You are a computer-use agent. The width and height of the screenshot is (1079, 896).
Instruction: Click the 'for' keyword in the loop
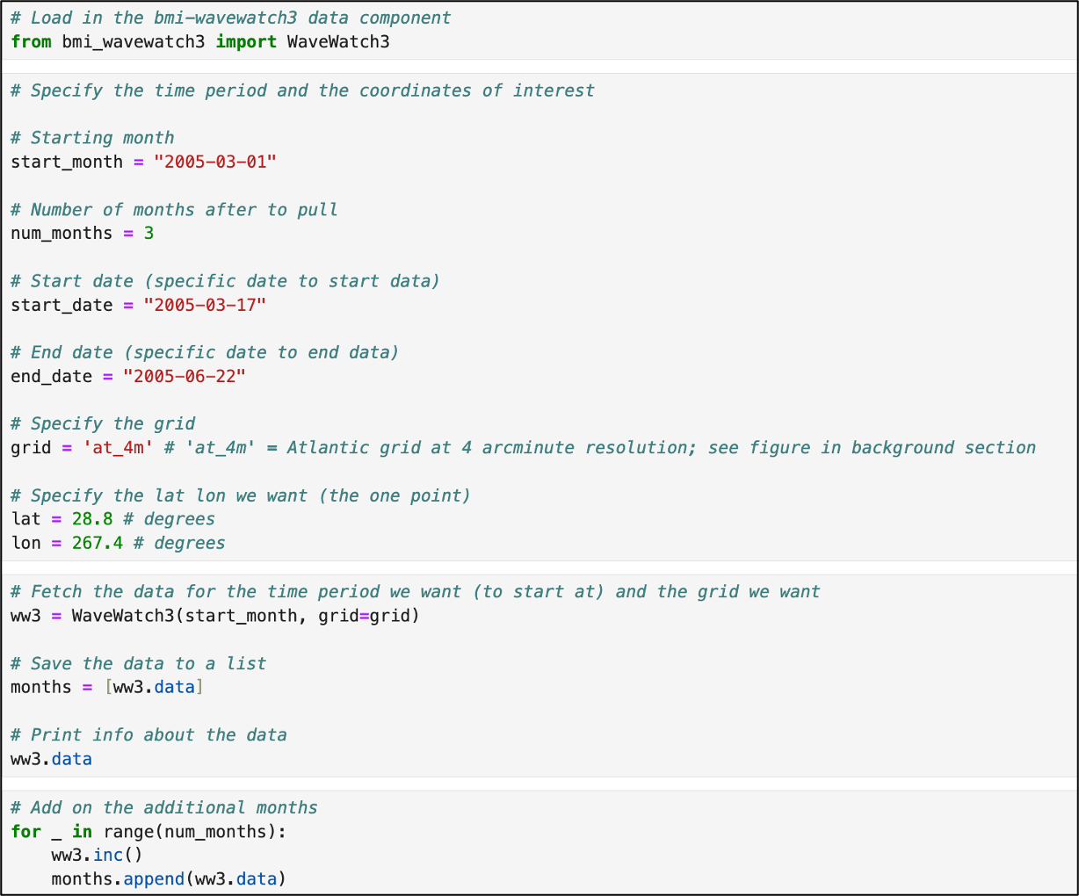tap(25, 831)
